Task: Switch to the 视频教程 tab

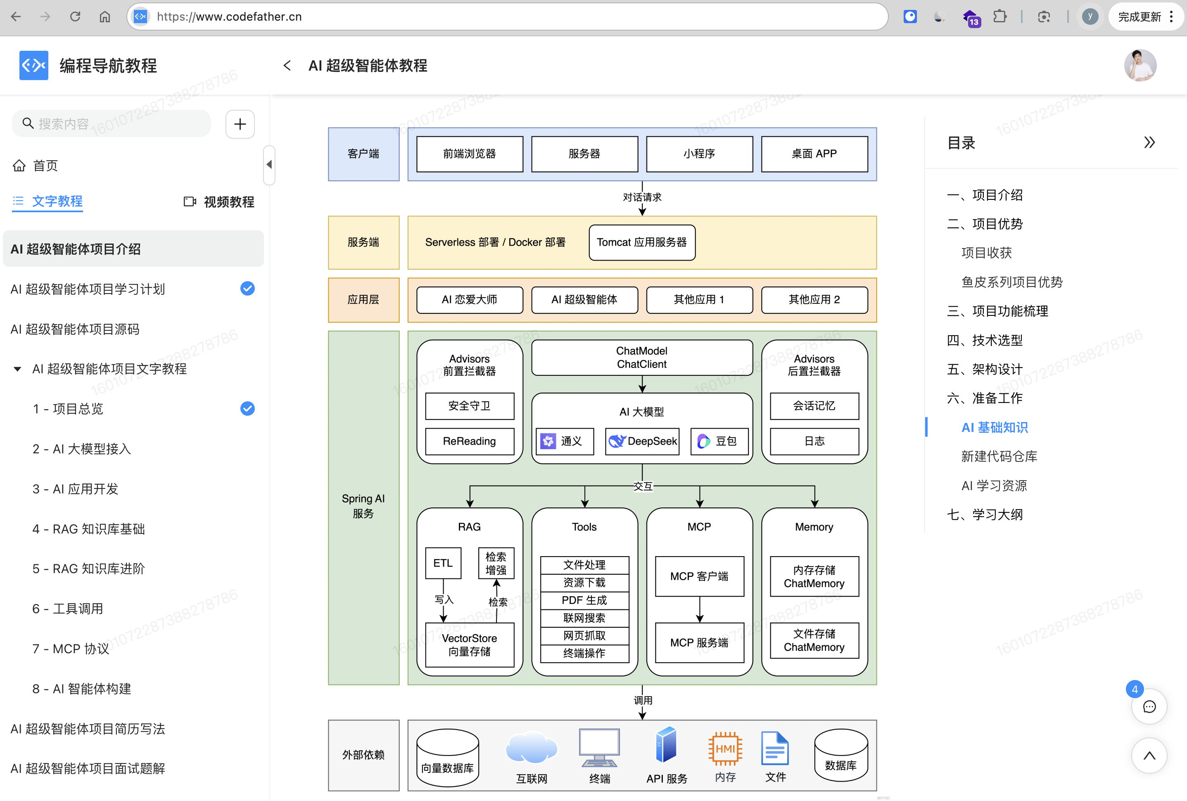Action: point(219,201)
